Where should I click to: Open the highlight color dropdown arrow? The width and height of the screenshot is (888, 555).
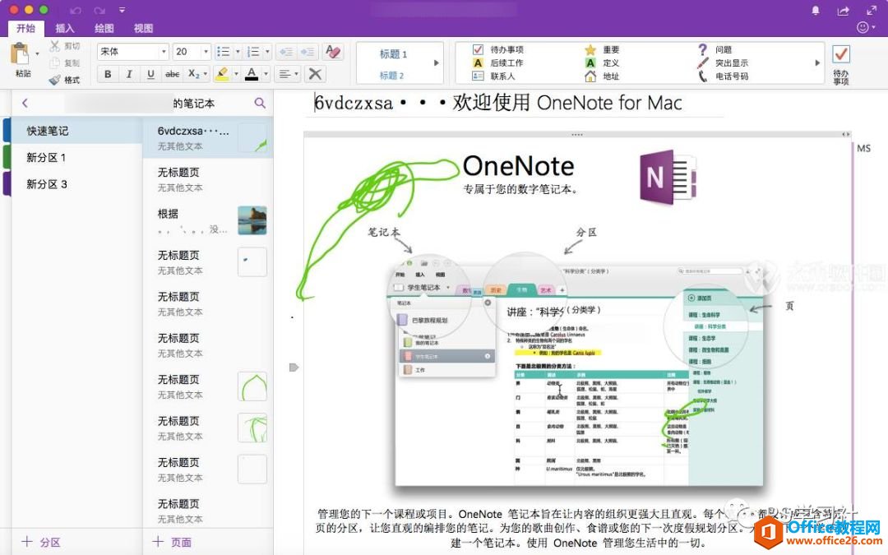[236, 74]
